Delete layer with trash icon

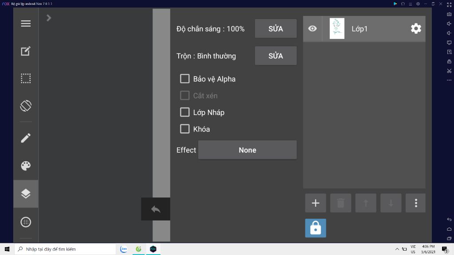click(341, 203)
